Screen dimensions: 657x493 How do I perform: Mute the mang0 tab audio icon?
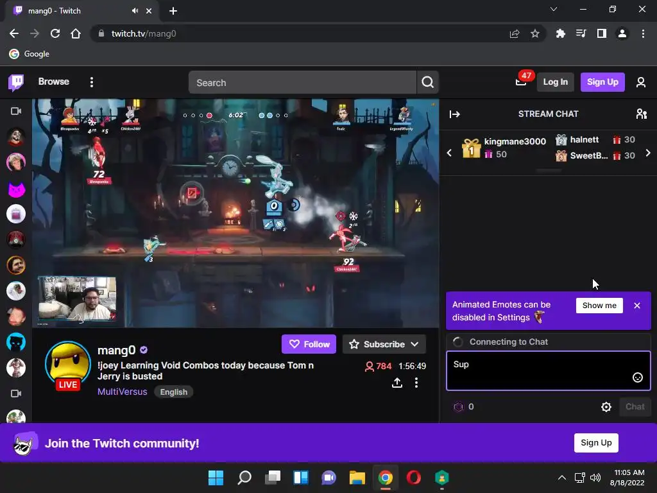[x=135, y=11]
